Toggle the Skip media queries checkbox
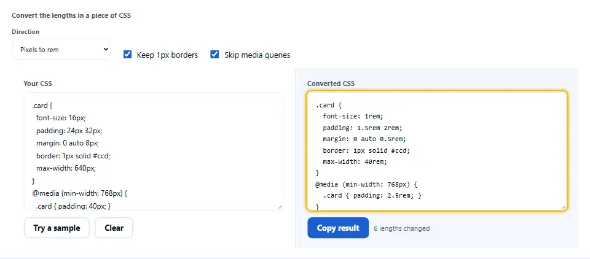 coord(214,55)
